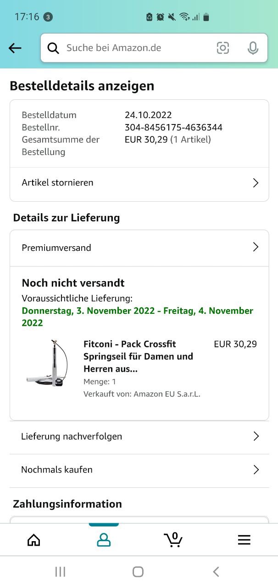Viewport: 278px width, 588px height.
Task: Expand the Lieferung nachverfolgen chevron
Action: click(x=256, y=436)
